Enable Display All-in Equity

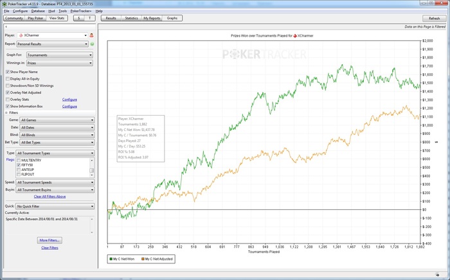click(x=8, y=79)
